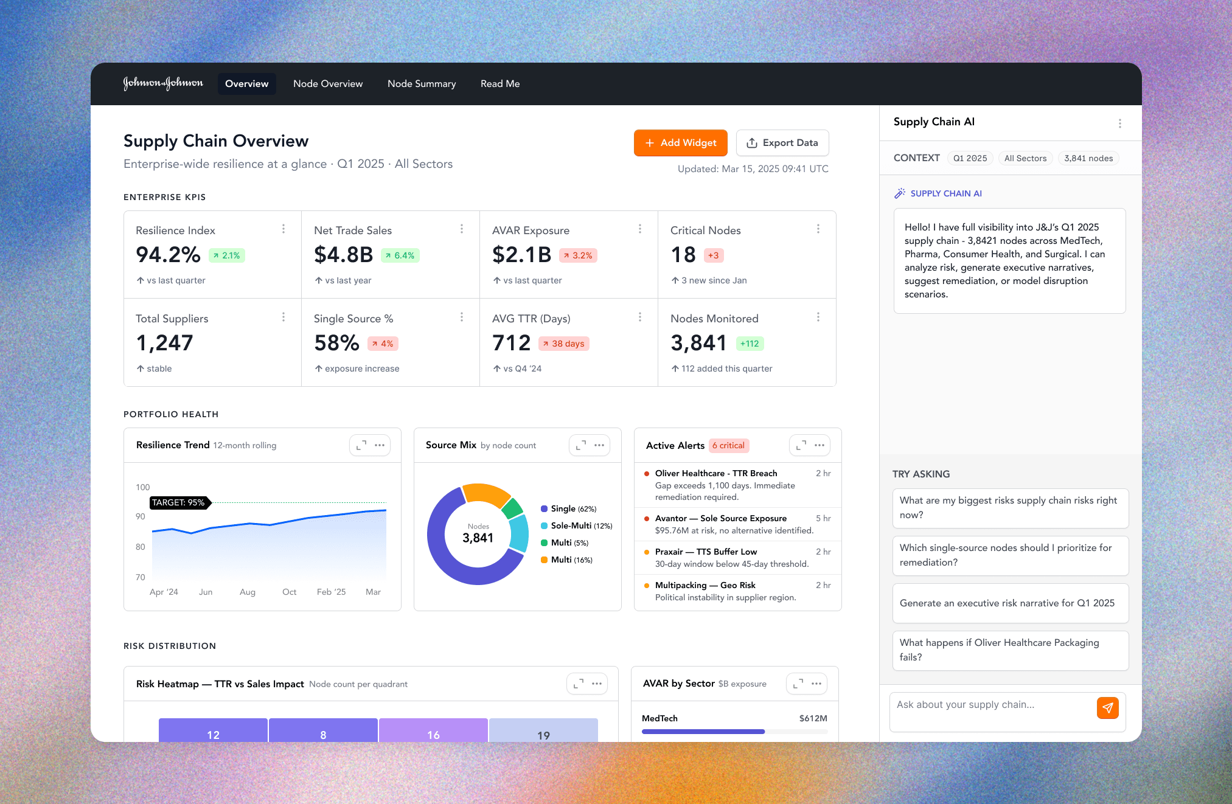Screen dimensions: 1232x804
Task: Expand the Resilience Trend chart fullscreen
Action: coord(361,445)
